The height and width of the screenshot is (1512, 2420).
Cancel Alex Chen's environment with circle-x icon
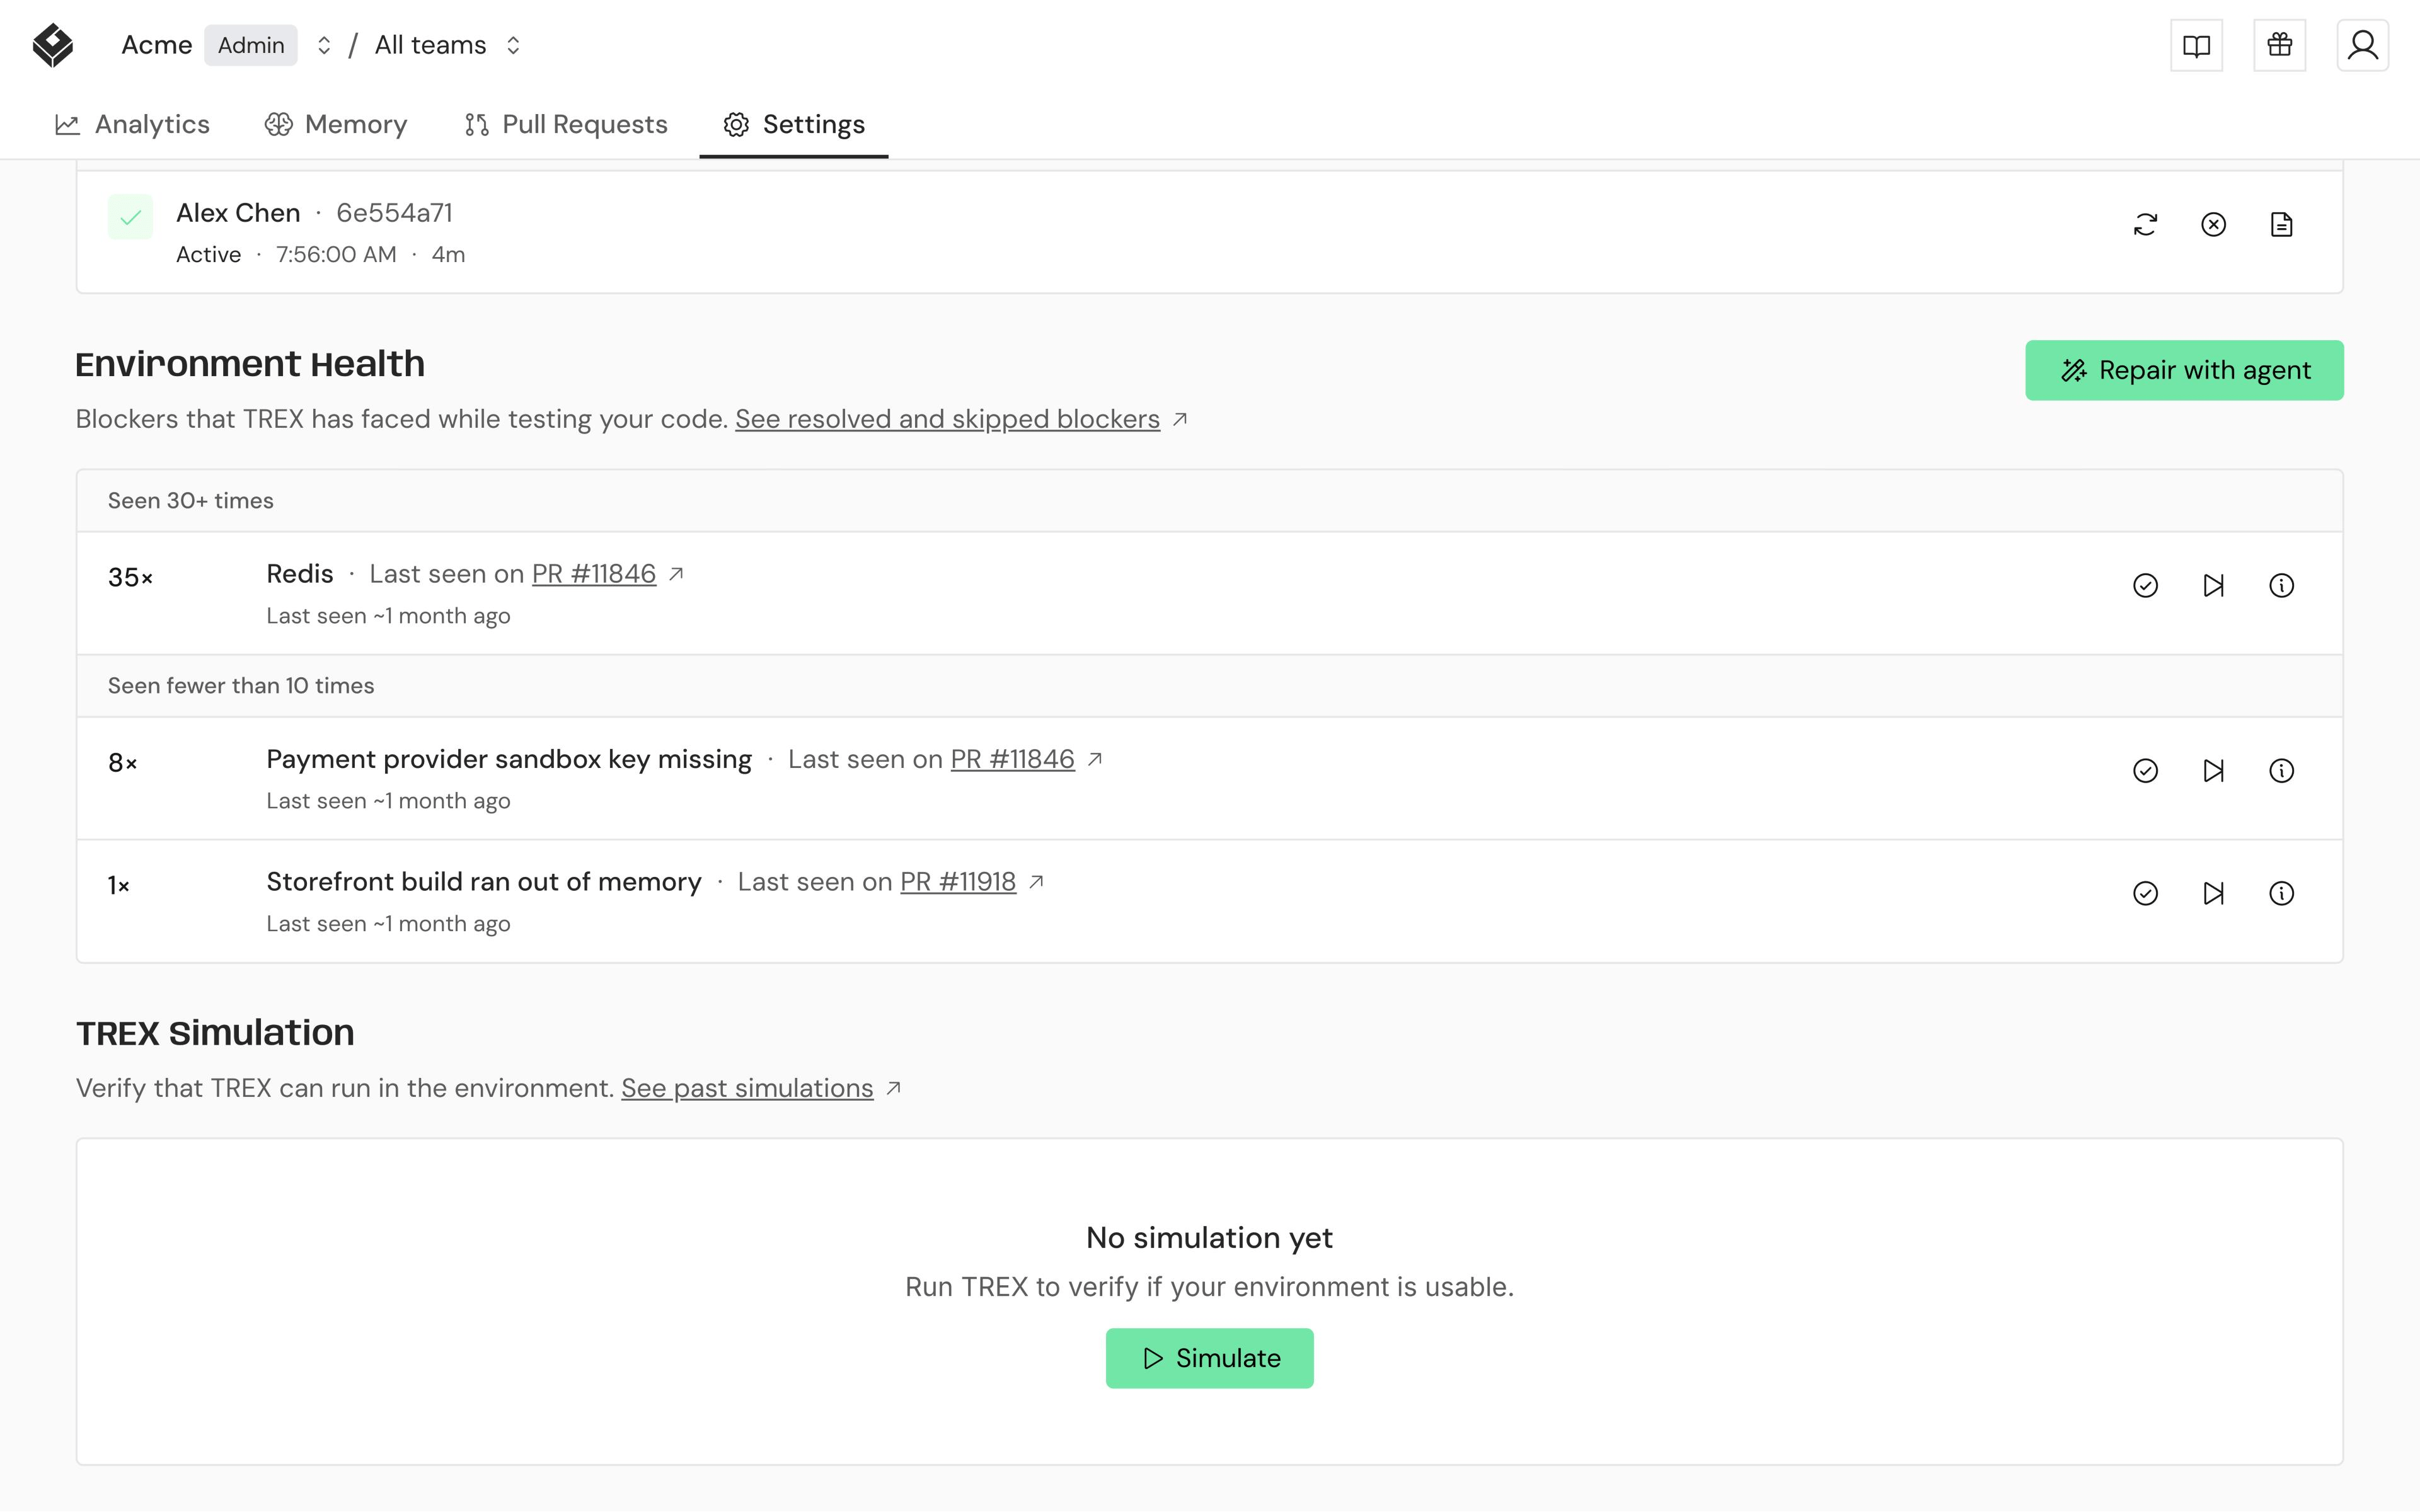coord(2213,225)
